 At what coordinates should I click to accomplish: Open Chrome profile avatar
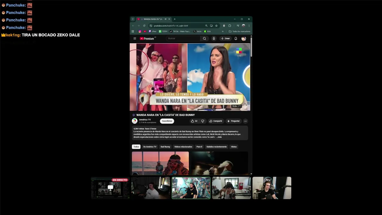click(x=244, y=26)
